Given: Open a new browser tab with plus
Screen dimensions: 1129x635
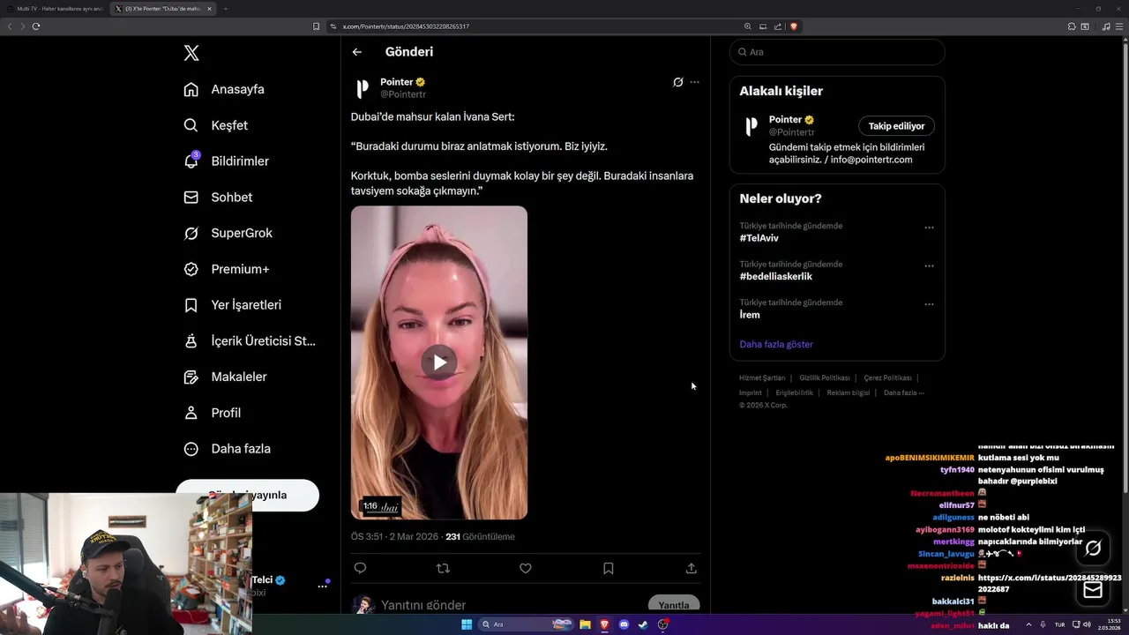Looking at the screenshot, I should [x=226, y=9].
